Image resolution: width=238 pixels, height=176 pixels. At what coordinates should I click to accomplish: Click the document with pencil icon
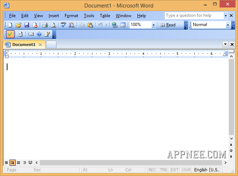click(47, 34)
